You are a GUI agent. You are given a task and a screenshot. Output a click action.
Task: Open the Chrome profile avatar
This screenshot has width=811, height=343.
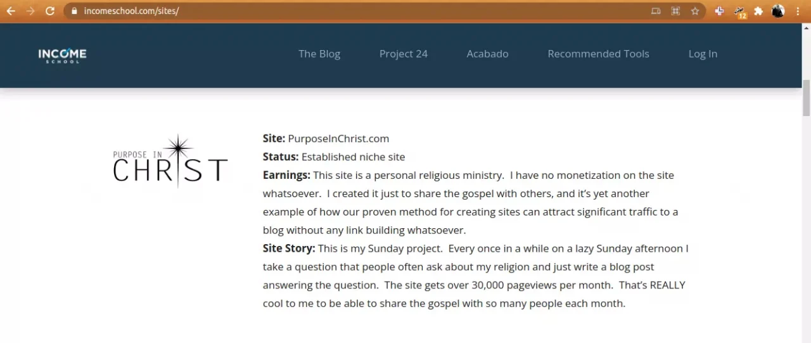pos(778,11)
